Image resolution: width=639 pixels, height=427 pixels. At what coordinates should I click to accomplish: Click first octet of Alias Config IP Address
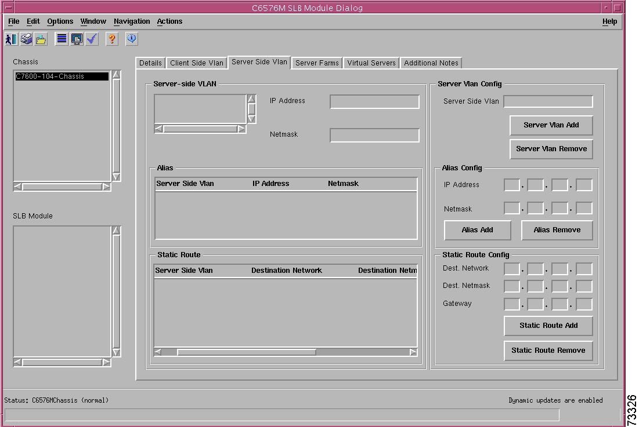point(512,185)
